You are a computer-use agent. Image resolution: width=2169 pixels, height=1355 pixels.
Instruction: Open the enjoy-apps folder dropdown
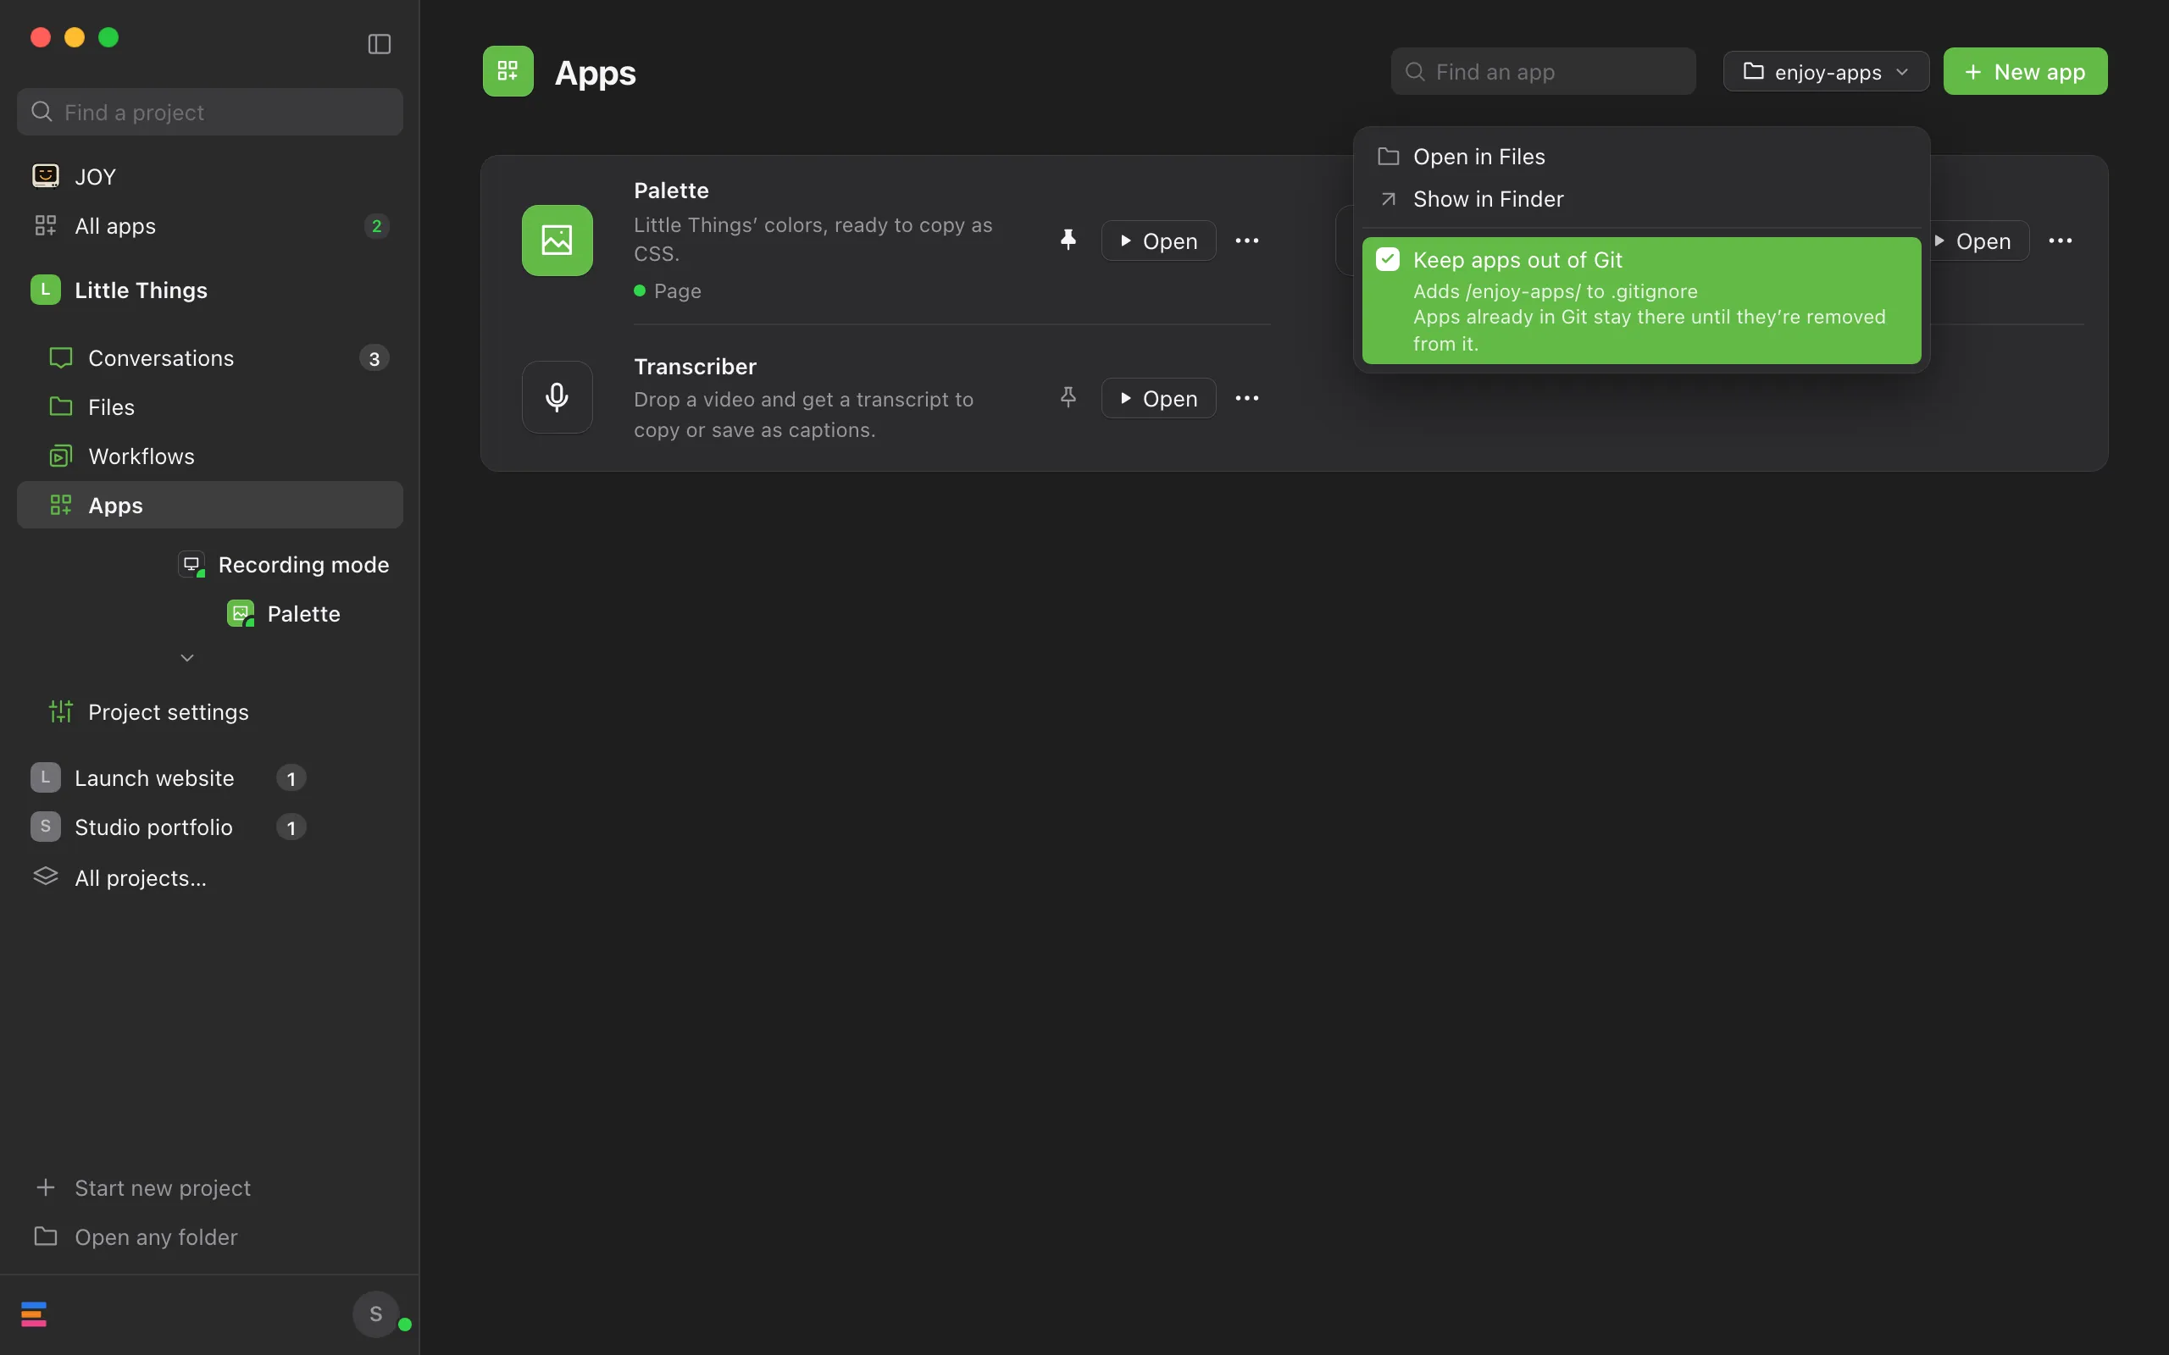[1826, 72]
